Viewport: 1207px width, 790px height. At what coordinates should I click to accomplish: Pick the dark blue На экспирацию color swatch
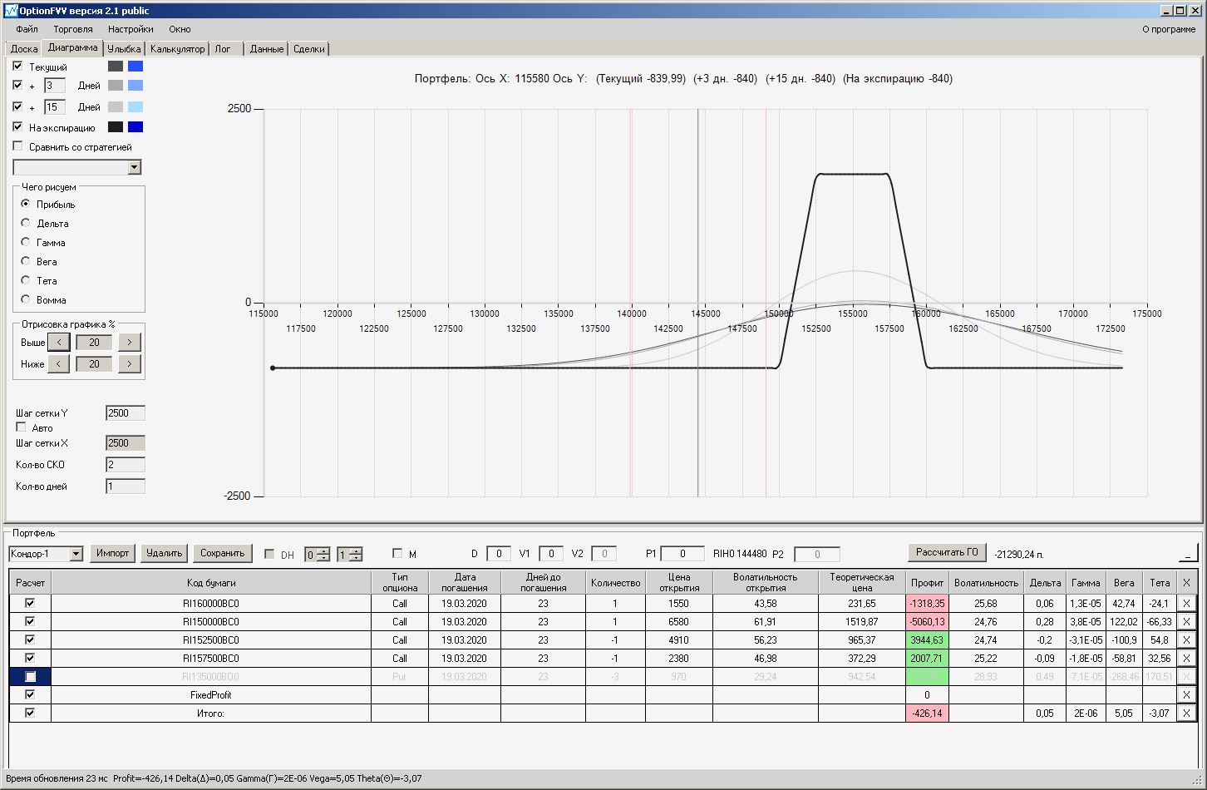point(135,127)
